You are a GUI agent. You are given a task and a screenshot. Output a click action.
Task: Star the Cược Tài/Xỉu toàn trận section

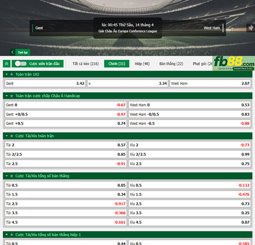coord(11,136)
